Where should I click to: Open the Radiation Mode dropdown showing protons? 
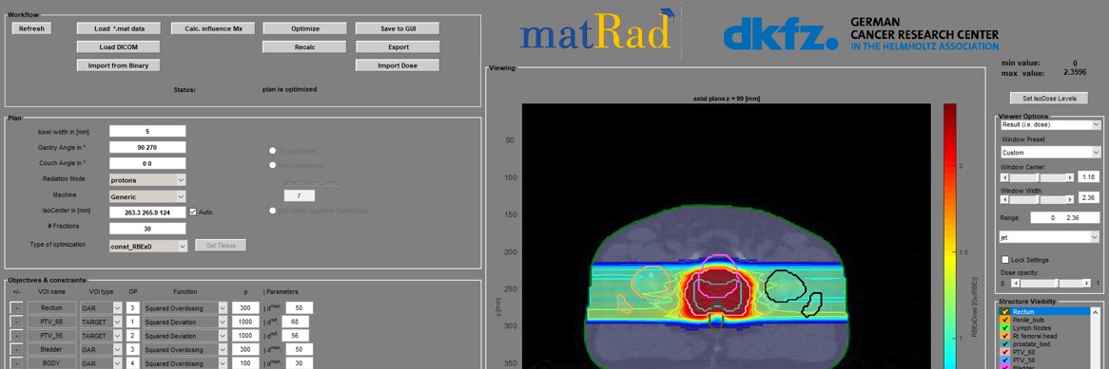(x=147, y=180)
